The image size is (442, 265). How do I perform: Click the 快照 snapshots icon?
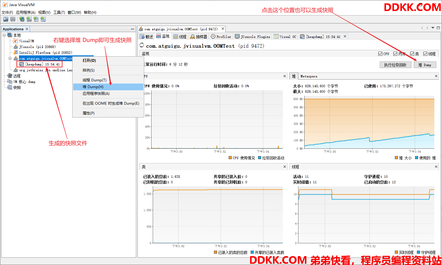click(10, 87)
